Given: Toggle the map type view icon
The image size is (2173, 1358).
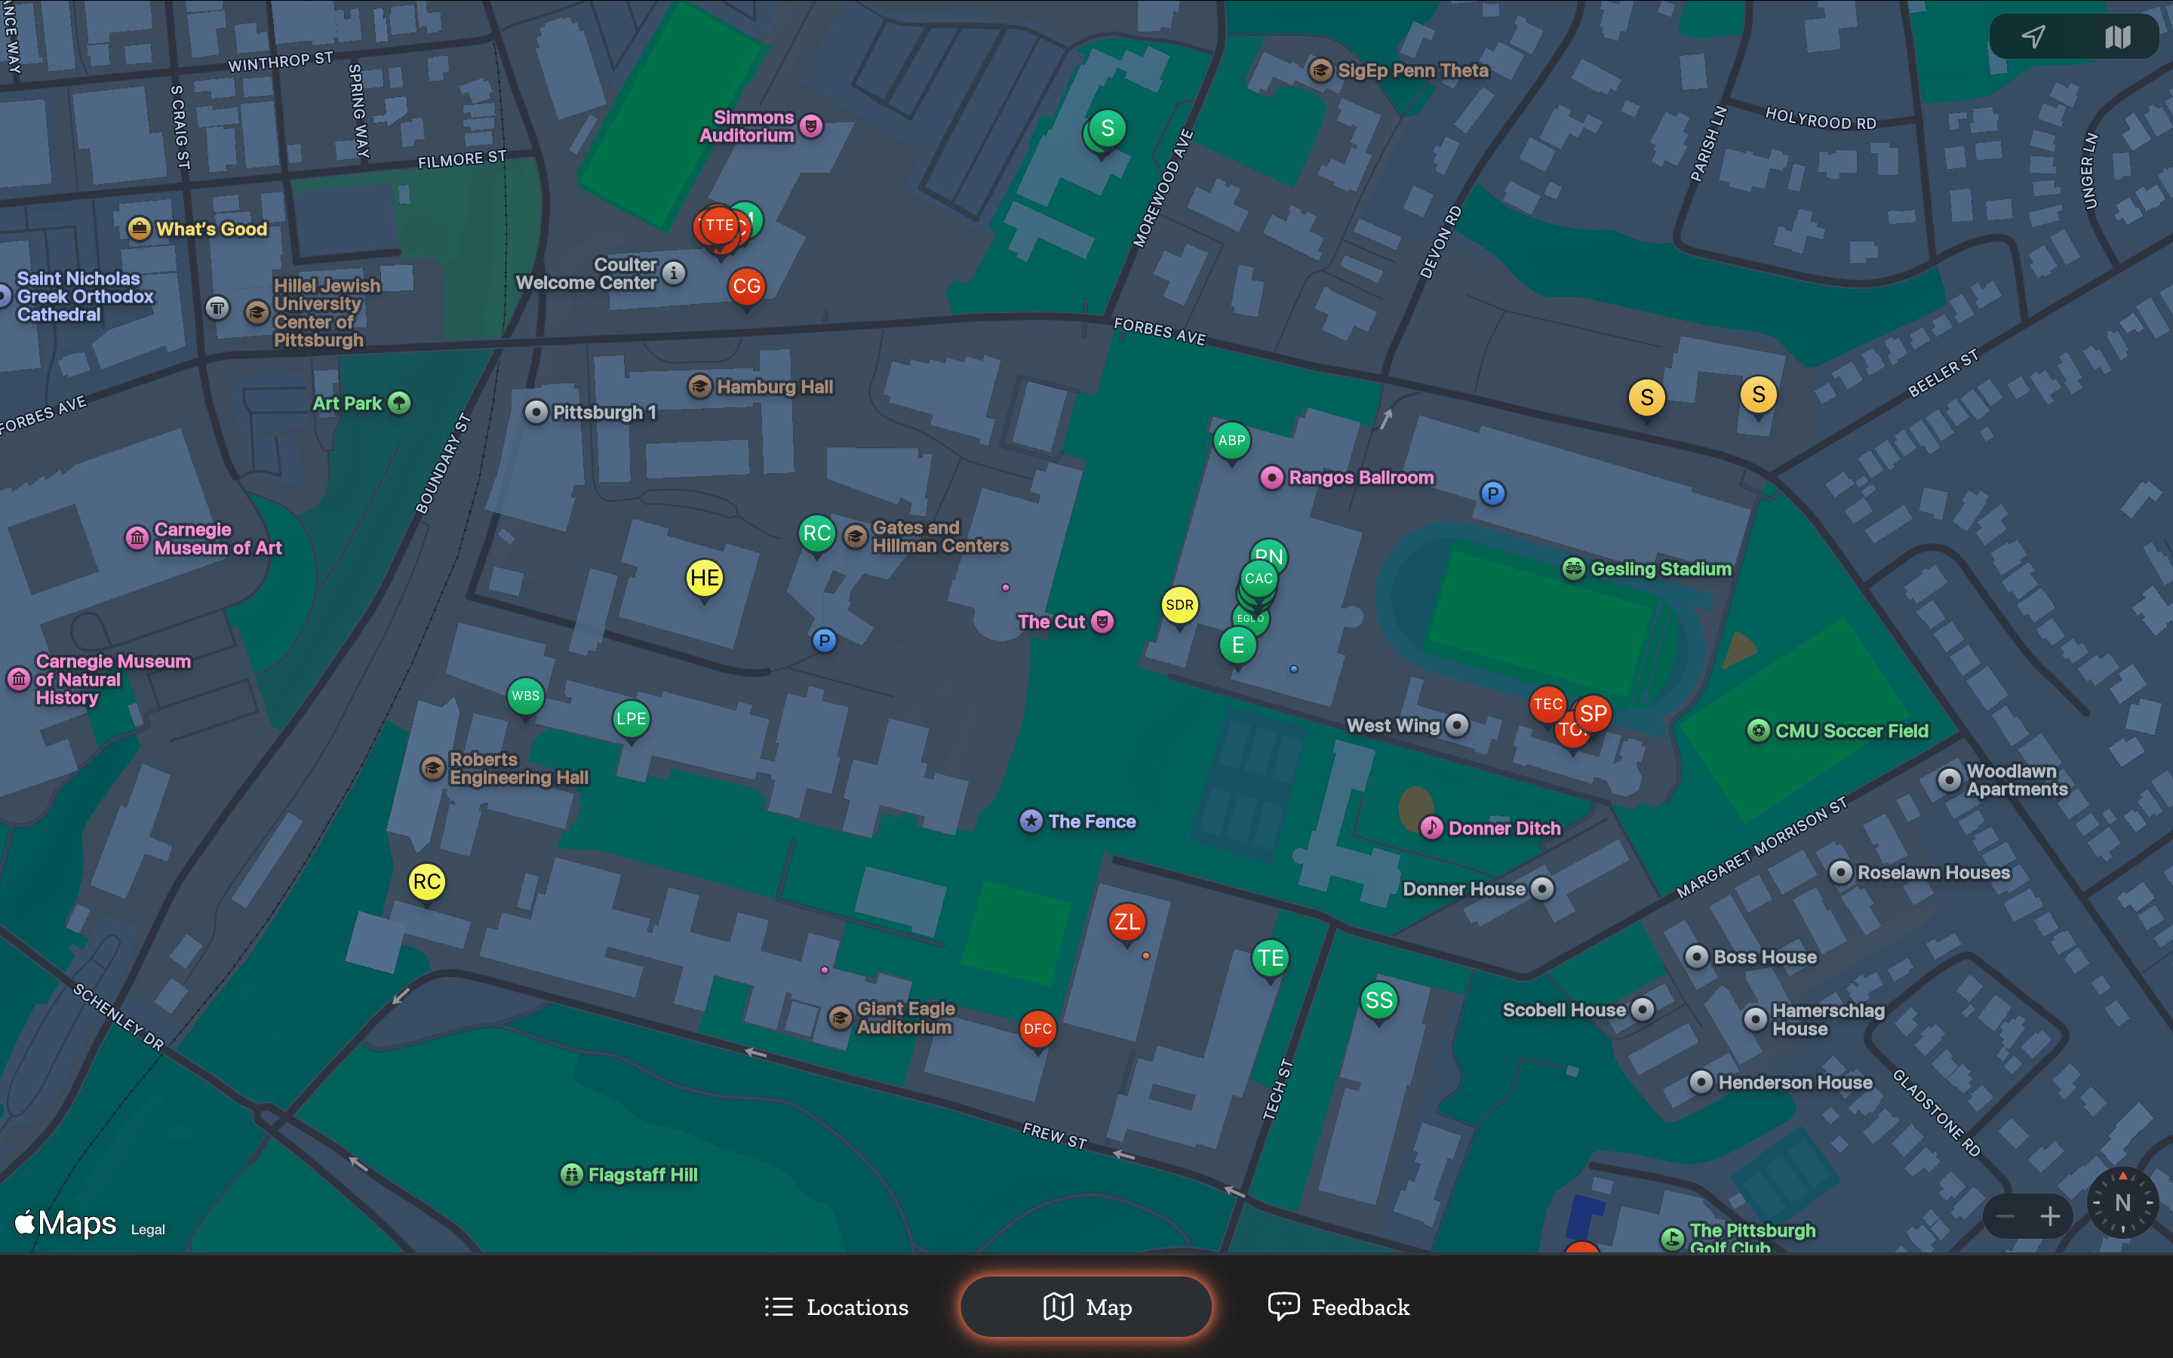Looking at the screenshot, I should click(x=2117, y=37).
